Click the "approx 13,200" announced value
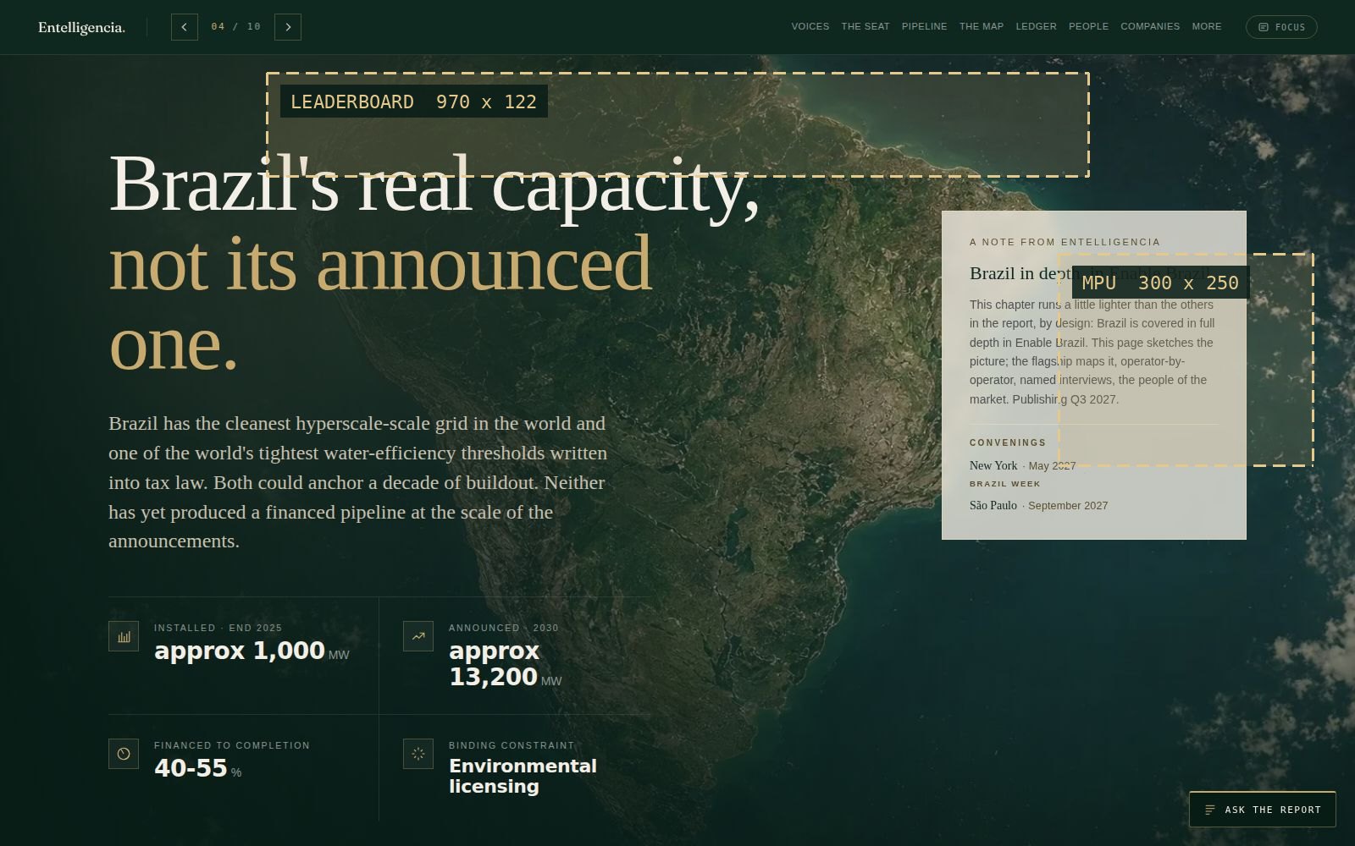This screenshot has height=846, width=1355. (494, 664)
